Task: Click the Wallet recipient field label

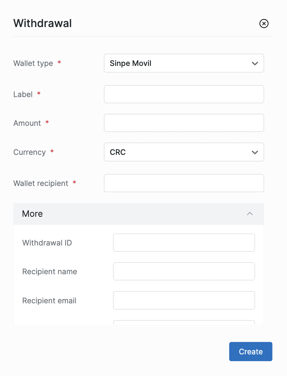Action: click(41, 183)
